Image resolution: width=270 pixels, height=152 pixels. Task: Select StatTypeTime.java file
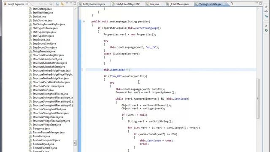point(43,36)
